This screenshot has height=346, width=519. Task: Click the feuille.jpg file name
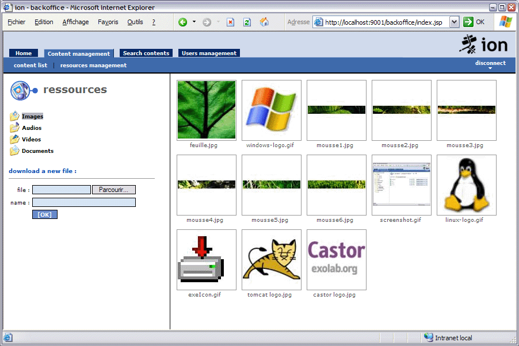[204, 145]
